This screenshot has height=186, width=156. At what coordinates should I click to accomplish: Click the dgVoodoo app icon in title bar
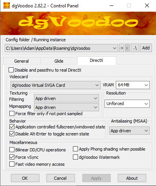[7, 5]
